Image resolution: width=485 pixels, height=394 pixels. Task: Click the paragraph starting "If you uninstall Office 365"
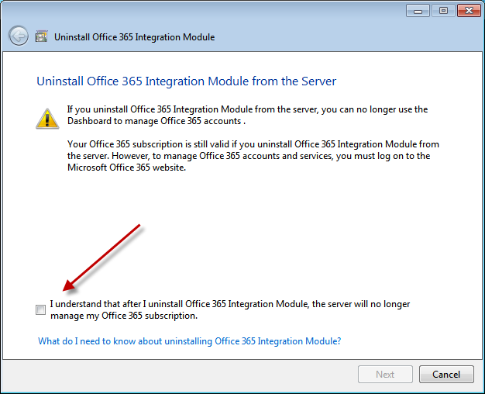[247, 115]
